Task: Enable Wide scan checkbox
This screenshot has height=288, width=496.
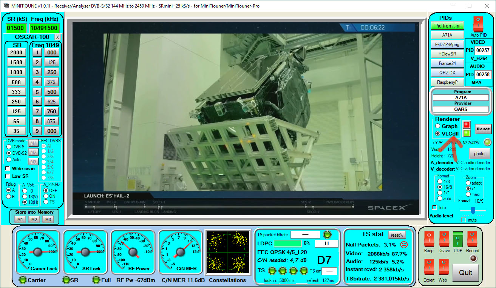Action: 8,169
